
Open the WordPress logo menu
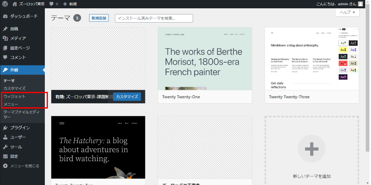pyautogui.click(x=5, y=4)
